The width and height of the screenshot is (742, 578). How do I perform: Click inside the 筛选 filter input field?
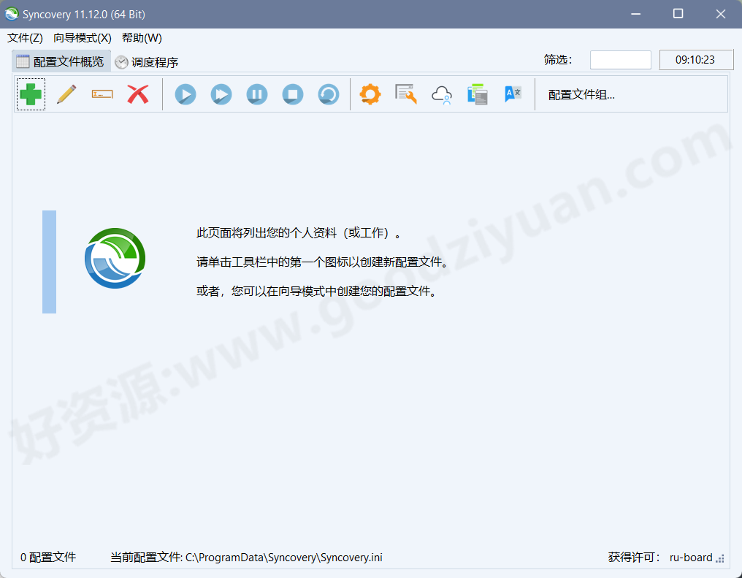point(620,59)
